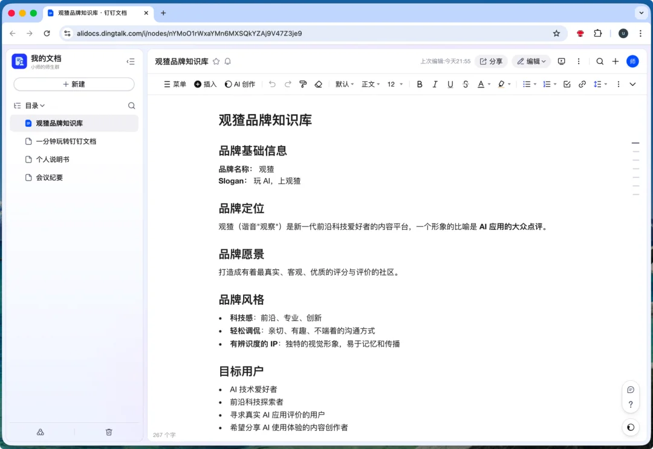
Task: Open the 正文 text style dropdown
Action: pos(370,84)
